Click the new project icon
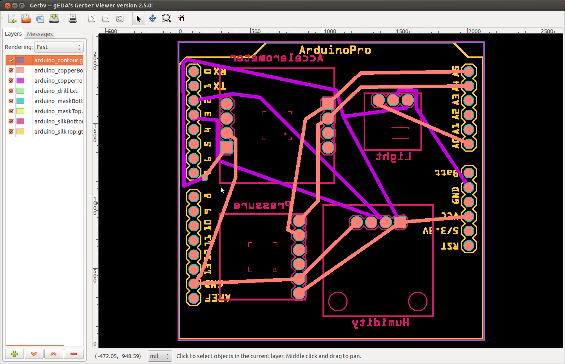Image resolution: width=565 pixels, height=364 pixels. (x=12, y=18)
